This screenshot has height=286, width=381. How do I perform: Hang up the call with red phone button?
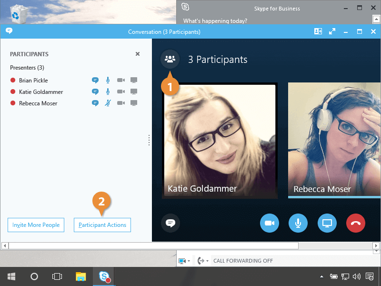[x=356, y=223]
